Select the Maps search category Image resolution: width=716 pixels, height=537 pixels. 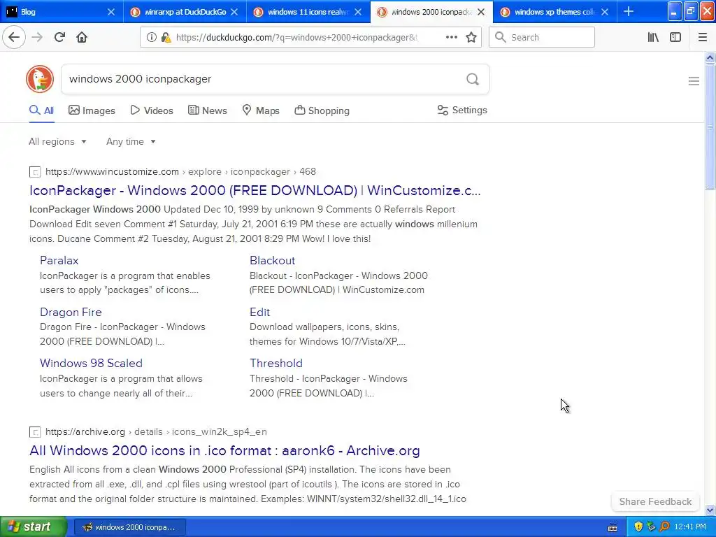pos(261,110)
